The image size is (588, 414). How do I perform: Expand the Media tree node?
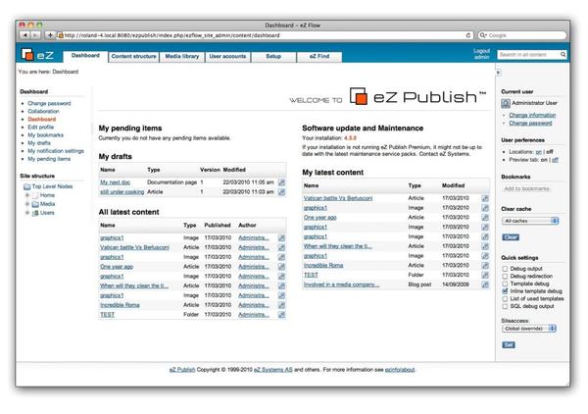(x=27, y=204)
